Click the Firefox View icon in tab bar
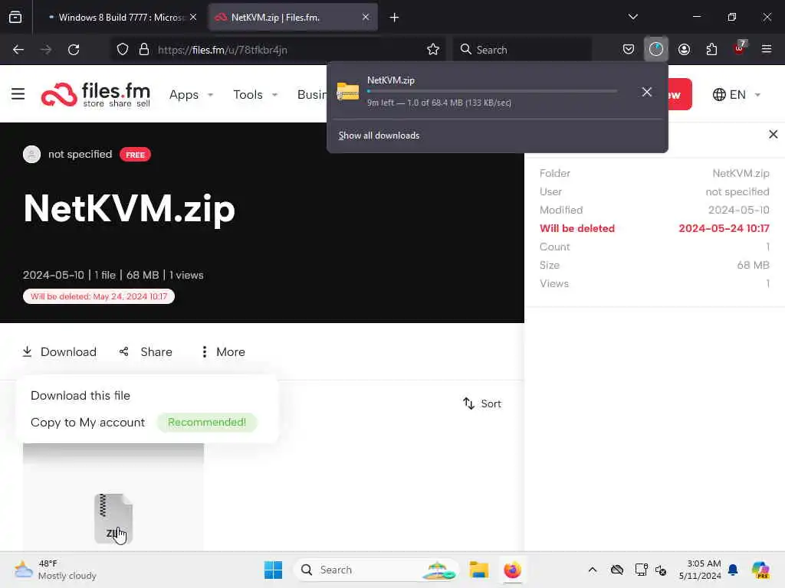Screen dimensions: 785x588 [15, 17]
